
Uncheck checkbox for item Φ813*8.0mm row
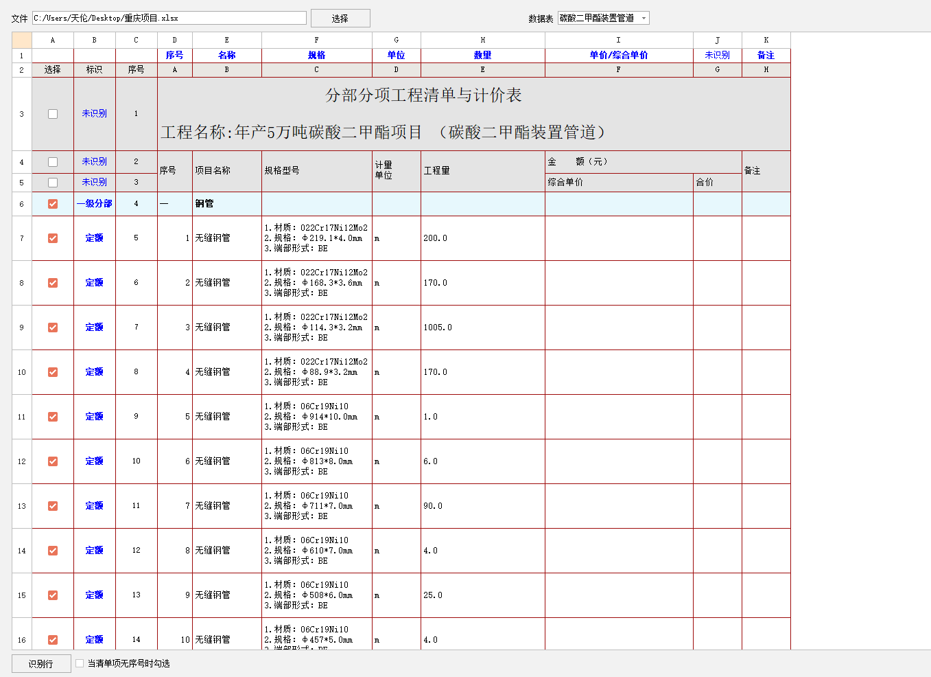tap(53, 461)
